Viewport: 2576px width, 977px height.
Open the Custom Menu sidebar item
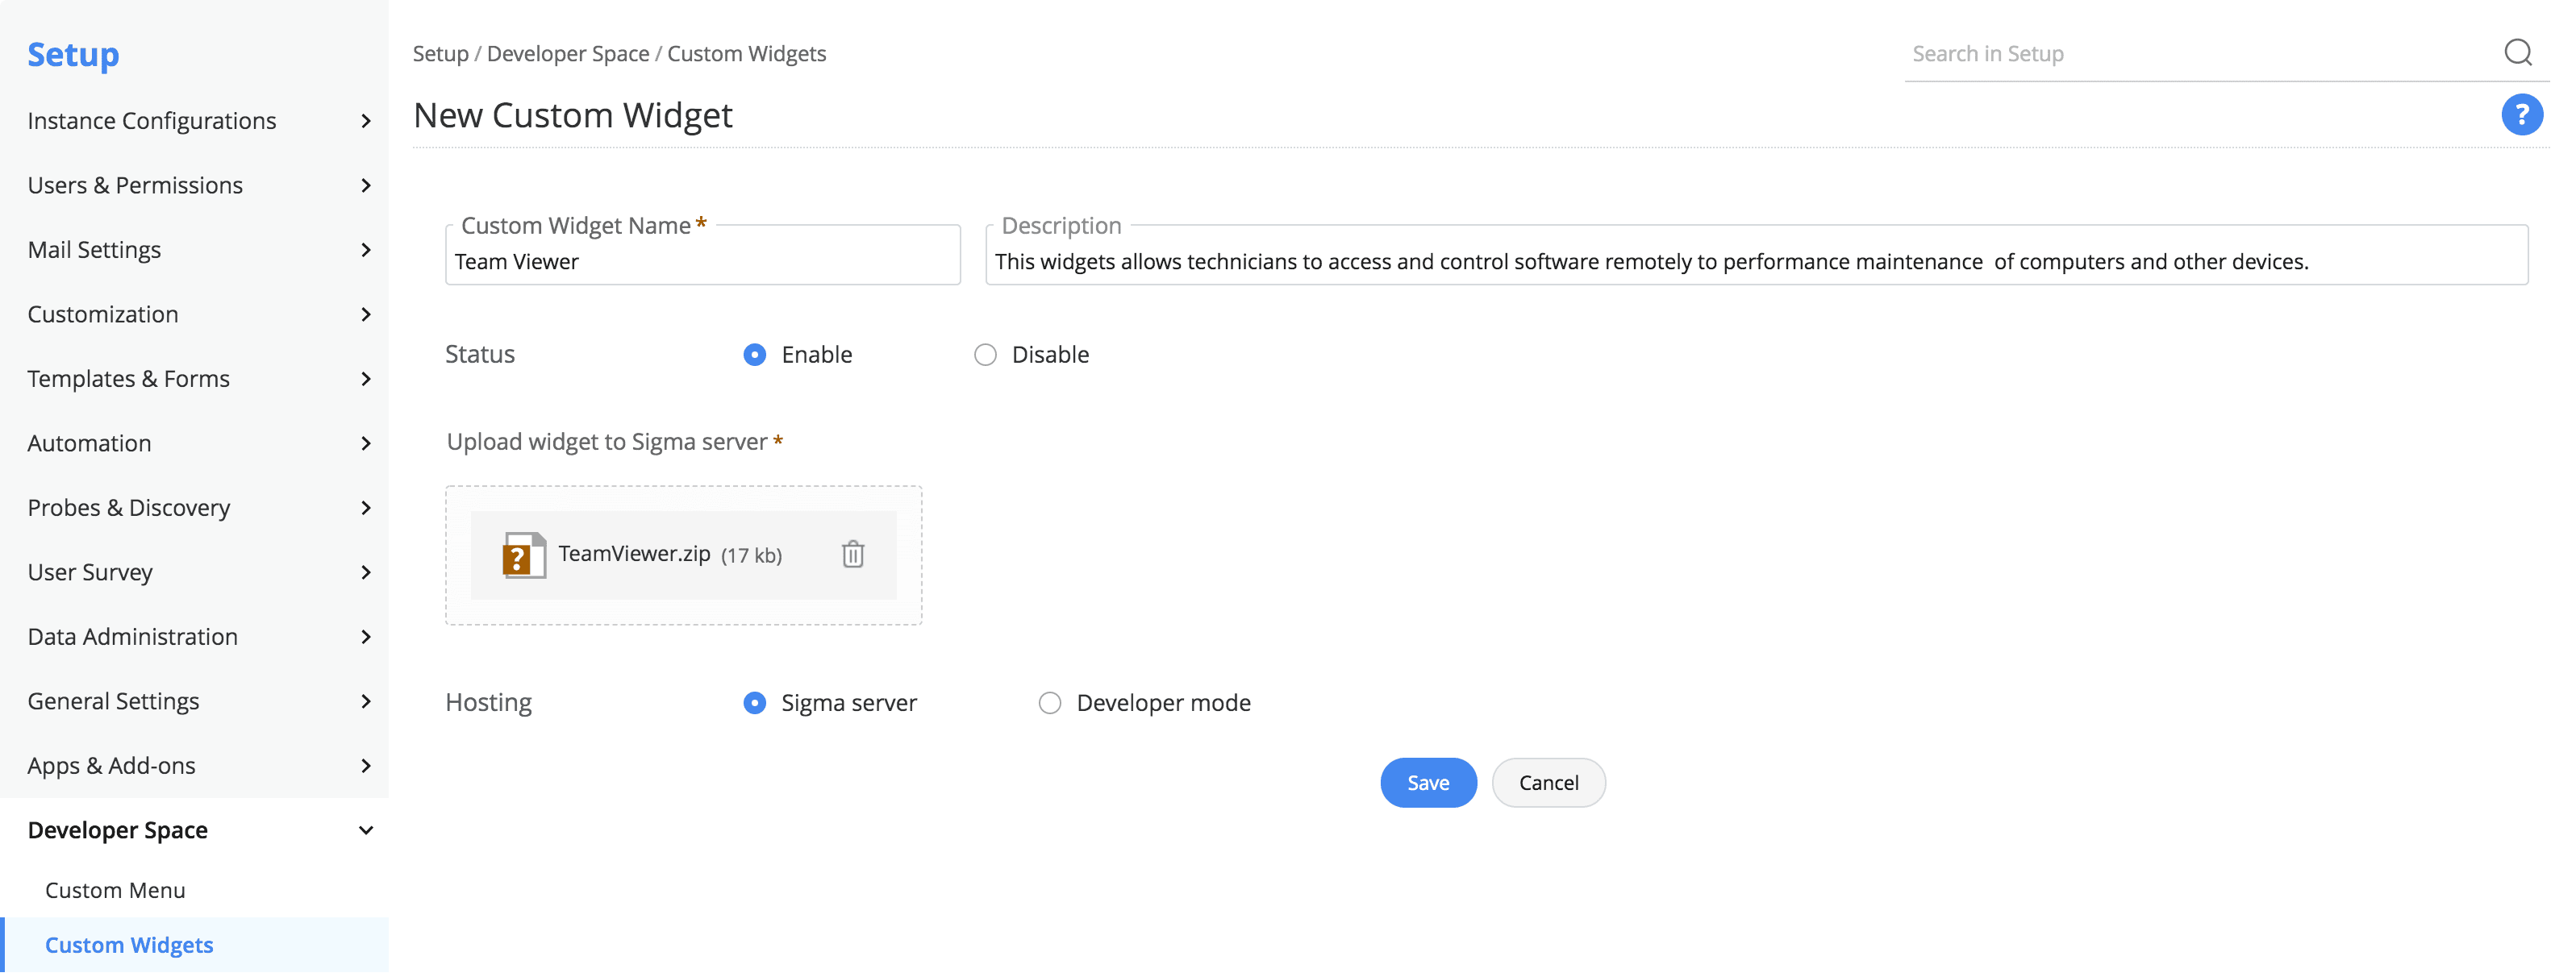pyautogui.click(x=115, y=890)
